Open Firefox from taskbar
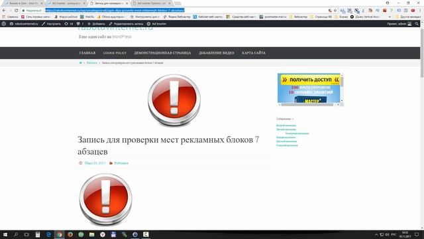The width and height of the screenshot is (424, 239). pyautogui.click(x=70, y=234)
